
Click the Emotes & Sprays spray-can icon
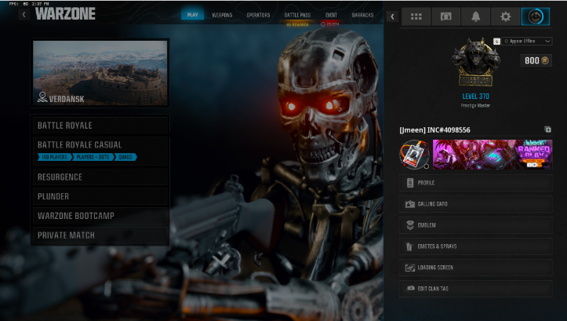click(409, 246)
